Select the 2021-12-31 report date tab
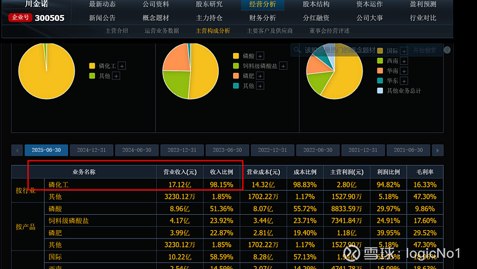The image size is (477, 269). point(363,150)
